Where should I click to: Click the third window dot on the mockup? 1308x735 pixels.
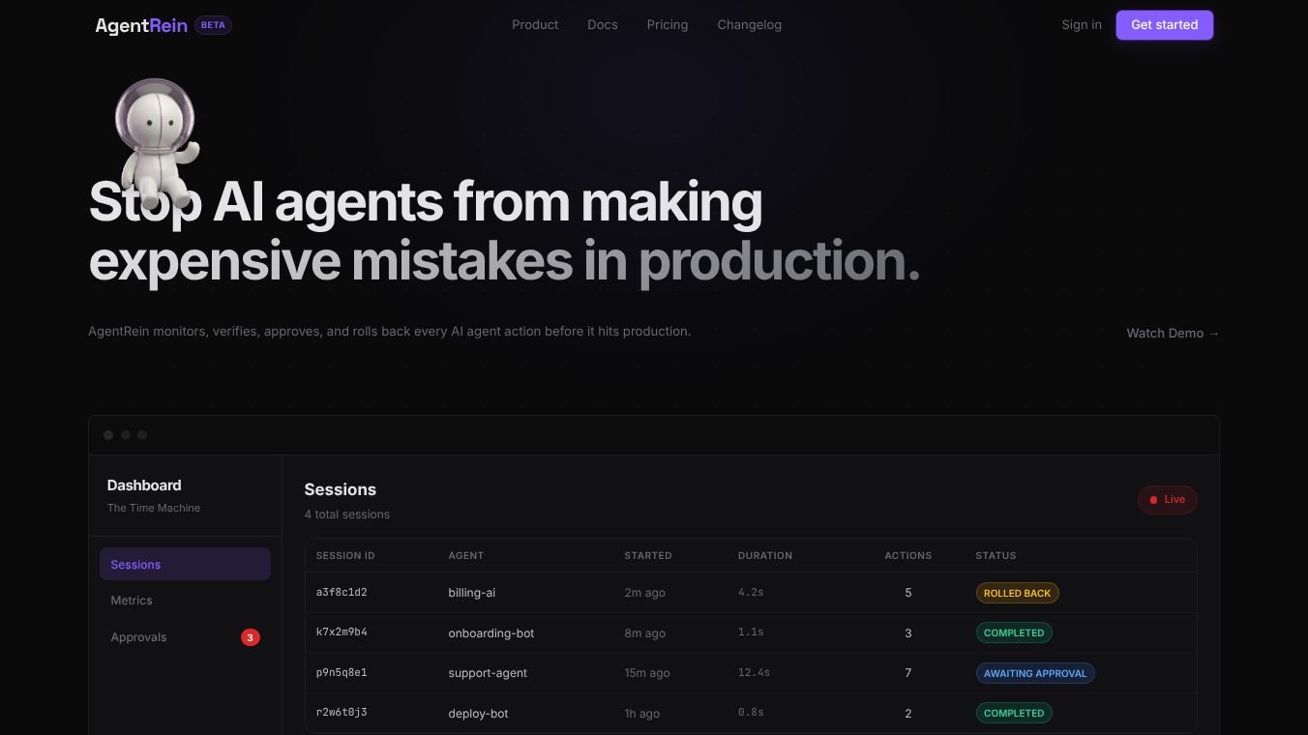pyautogui.click(x=141, y=434)
